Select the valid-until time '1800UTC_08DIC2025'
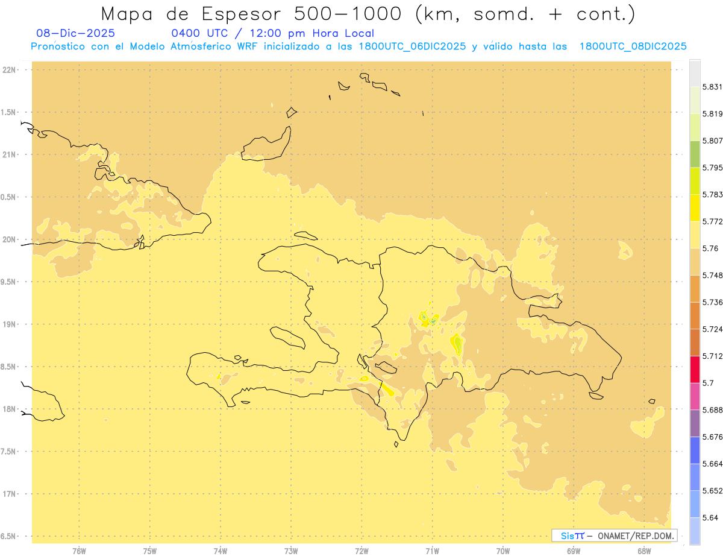Image resolution: width=723 pixels, height=559 pixels. [633, 46]
